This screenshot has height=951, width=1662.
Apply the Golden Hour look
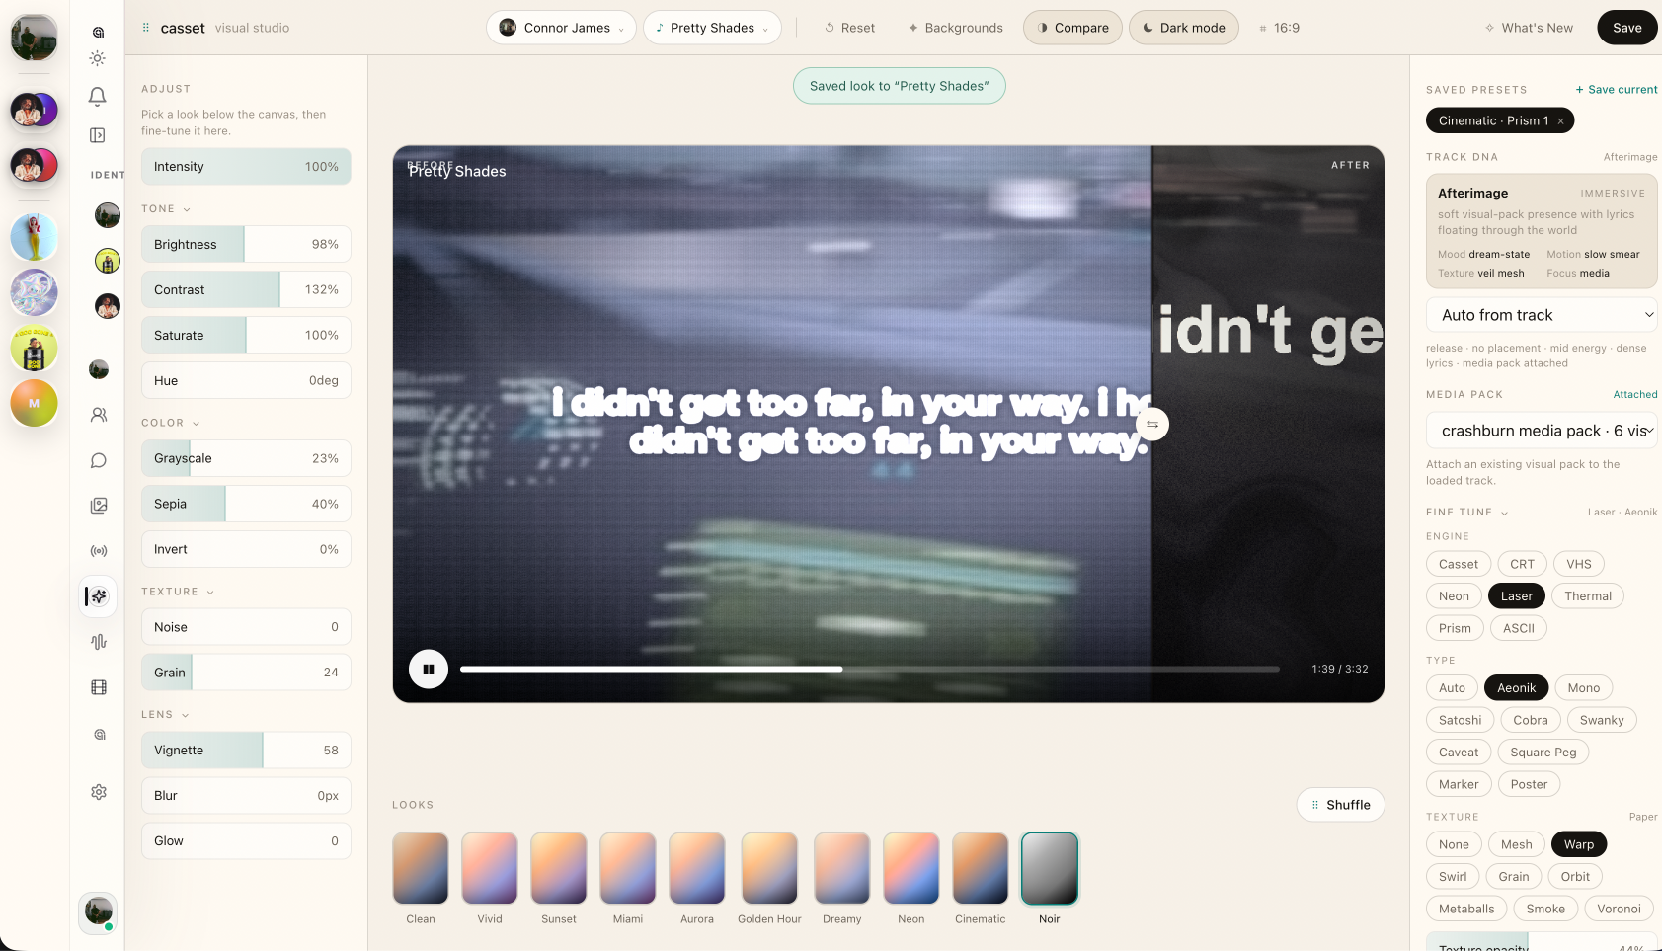769,868
